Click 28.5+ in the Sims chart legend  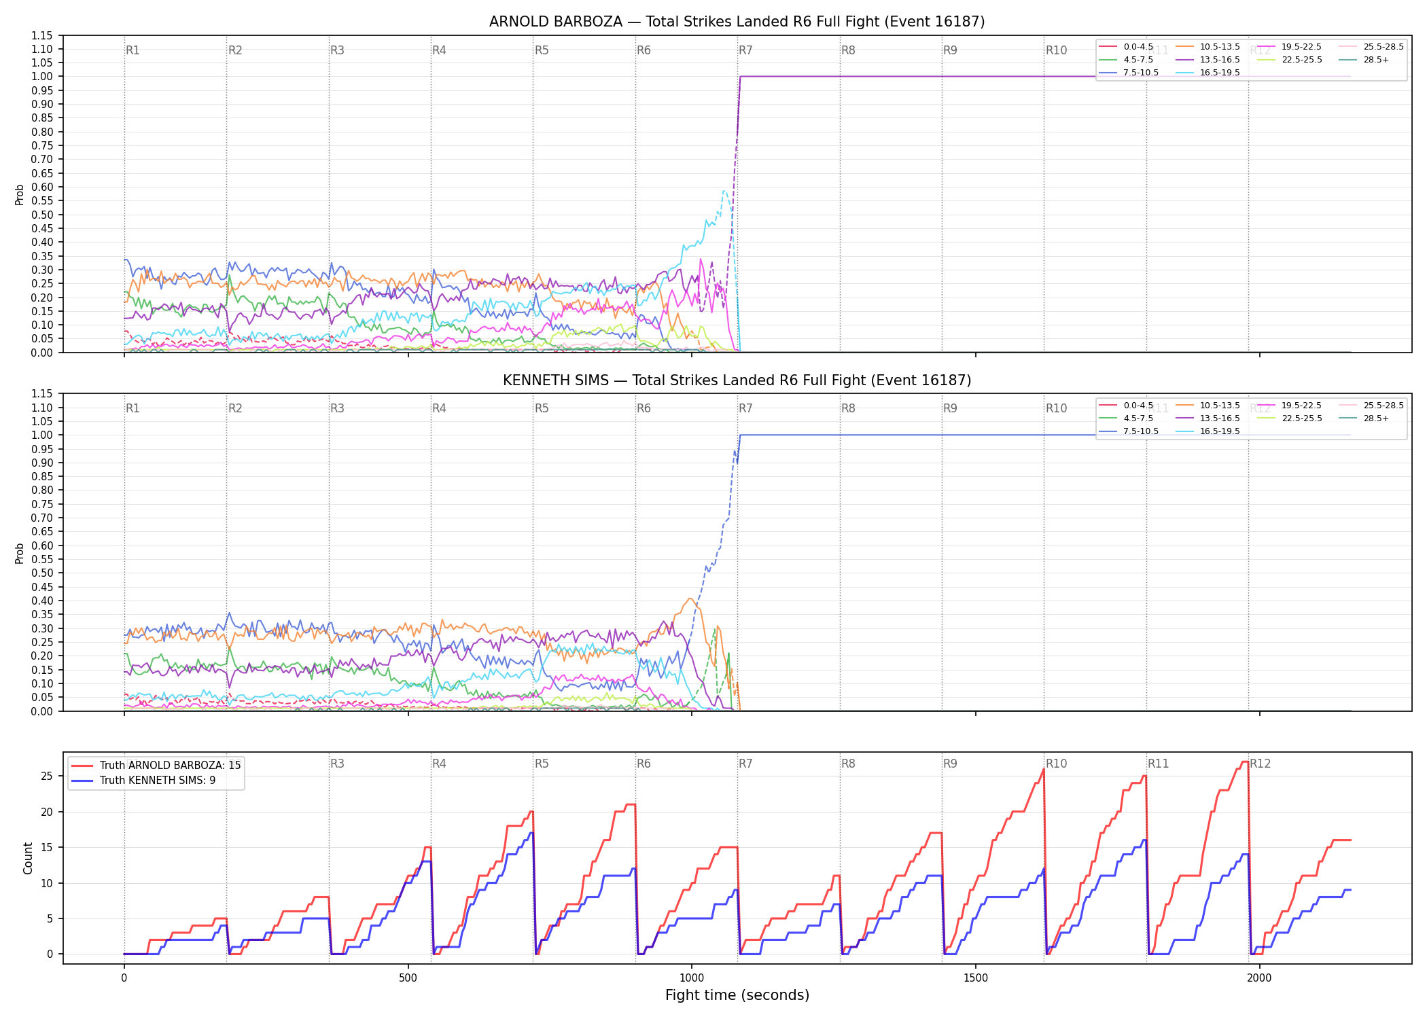pos(1376,418)
